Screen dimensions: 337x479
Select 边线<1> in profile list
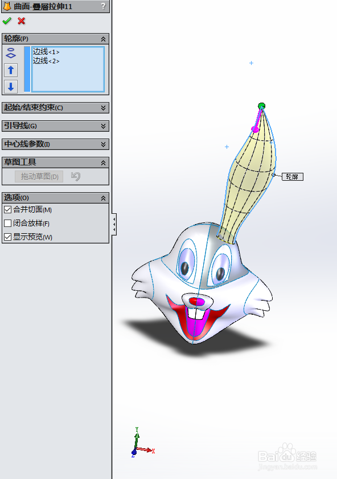(x=46, y=52)
